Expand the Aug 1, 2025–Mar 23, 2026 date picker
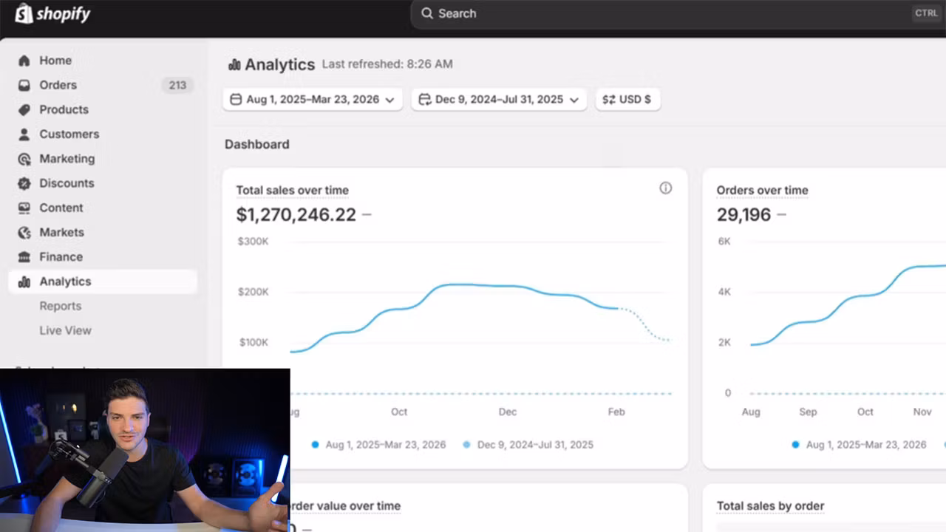 (x=312, y=99)
